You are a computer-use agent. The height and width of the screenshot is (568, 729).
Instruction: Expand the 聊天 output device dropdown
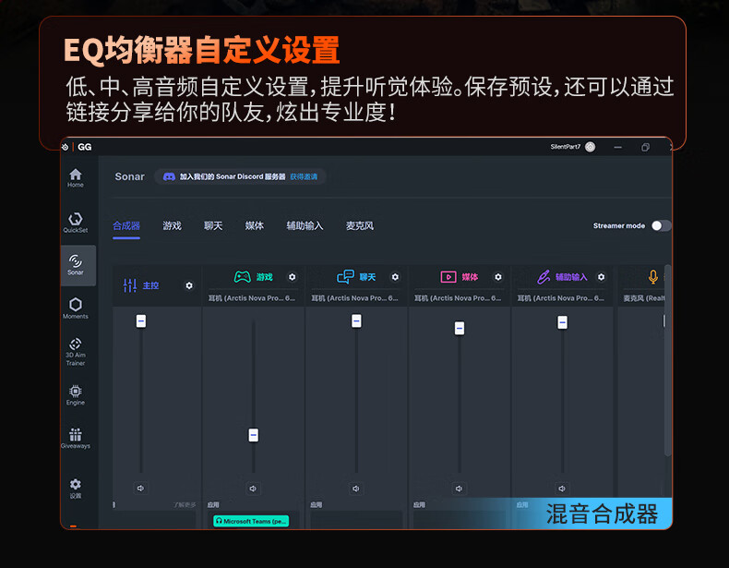[x=355, y=298]
